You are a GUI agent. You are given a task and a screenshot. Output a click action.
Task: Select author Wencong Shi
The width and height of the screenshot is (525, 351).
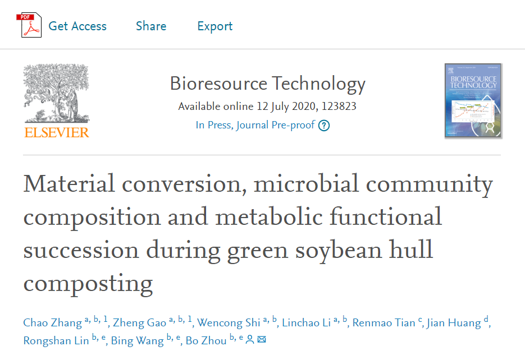click(228, 322)
